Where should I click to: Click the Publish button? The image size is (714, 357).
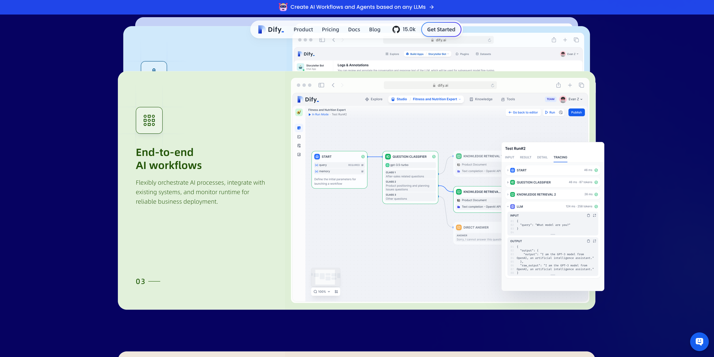coord(576,112)
